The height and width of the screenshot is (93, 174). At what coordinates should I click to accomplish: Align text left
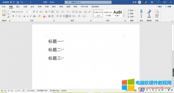tap(57, 16)
